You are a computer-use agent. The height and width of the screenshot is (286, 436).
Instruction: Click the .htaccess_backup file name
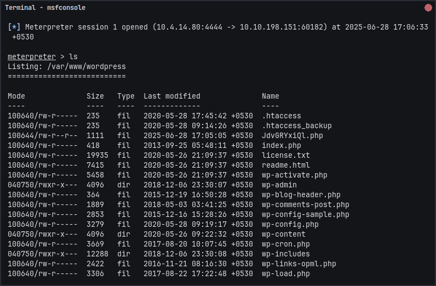[296, 125]
